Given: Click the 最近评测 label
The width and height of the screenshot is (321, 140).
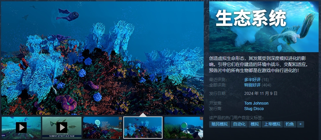Looking at the screenshot, I should click(x=218, y=79).
